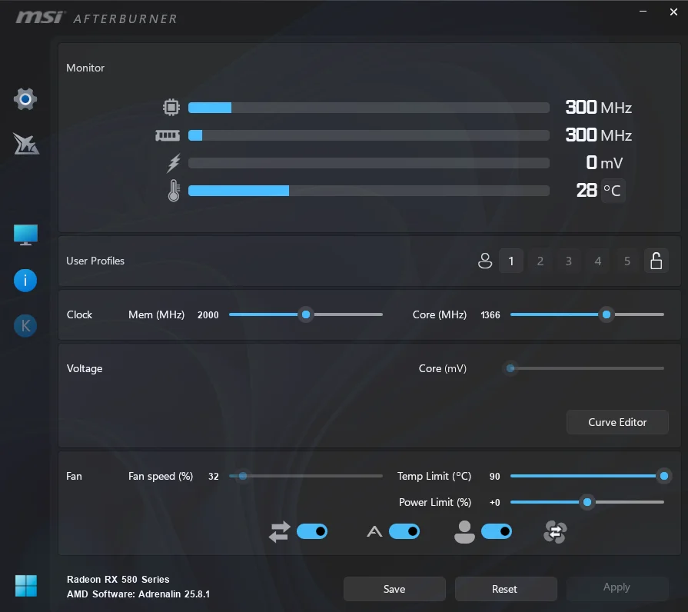This screenshot has height=612, width=688.
Task: Click the Fan speed value 32
Action: [213, 477]
